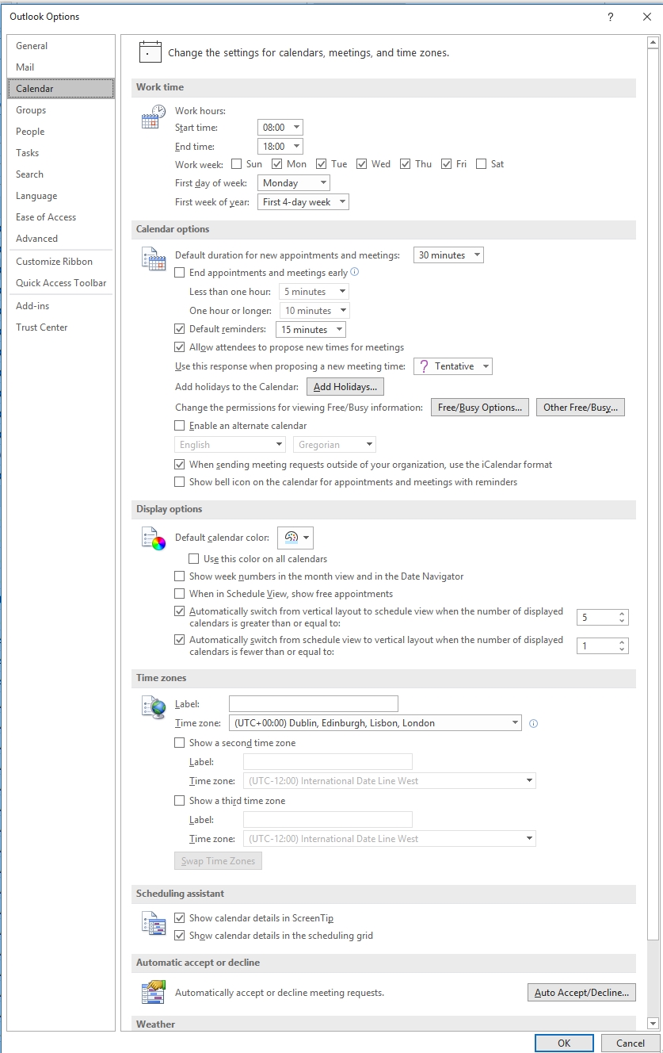
Task: Increase the schedule view calendars count of 5
Action: point(623,614)
